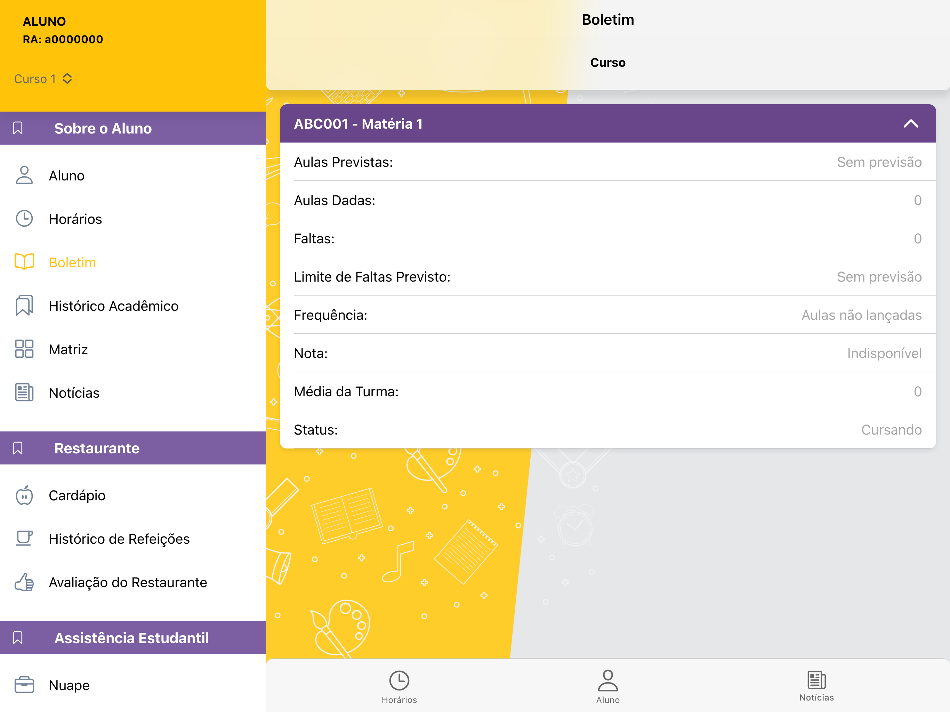This screenshot has height=712, width=950.
Task: Click the bookmark icon beside Histórico Acadêmico
Action: point(24,305)
